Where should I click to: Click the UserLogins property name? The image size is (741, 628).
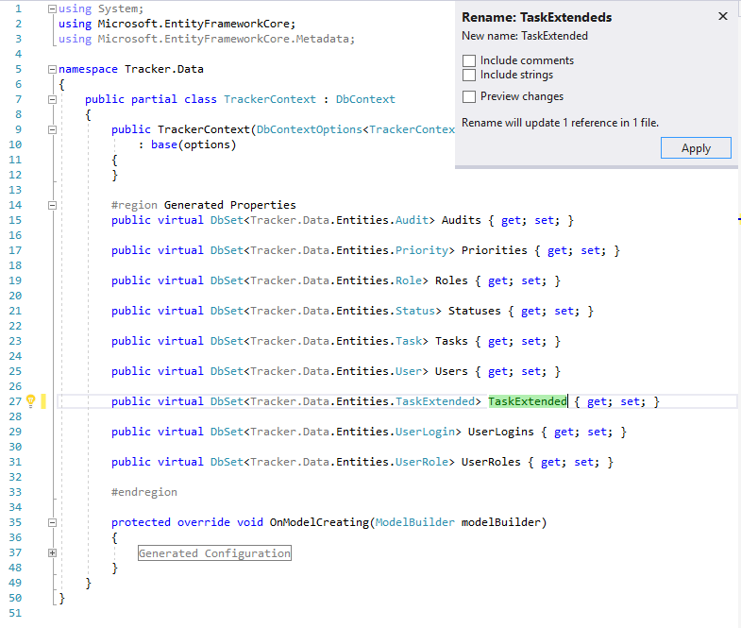[501, 432]
